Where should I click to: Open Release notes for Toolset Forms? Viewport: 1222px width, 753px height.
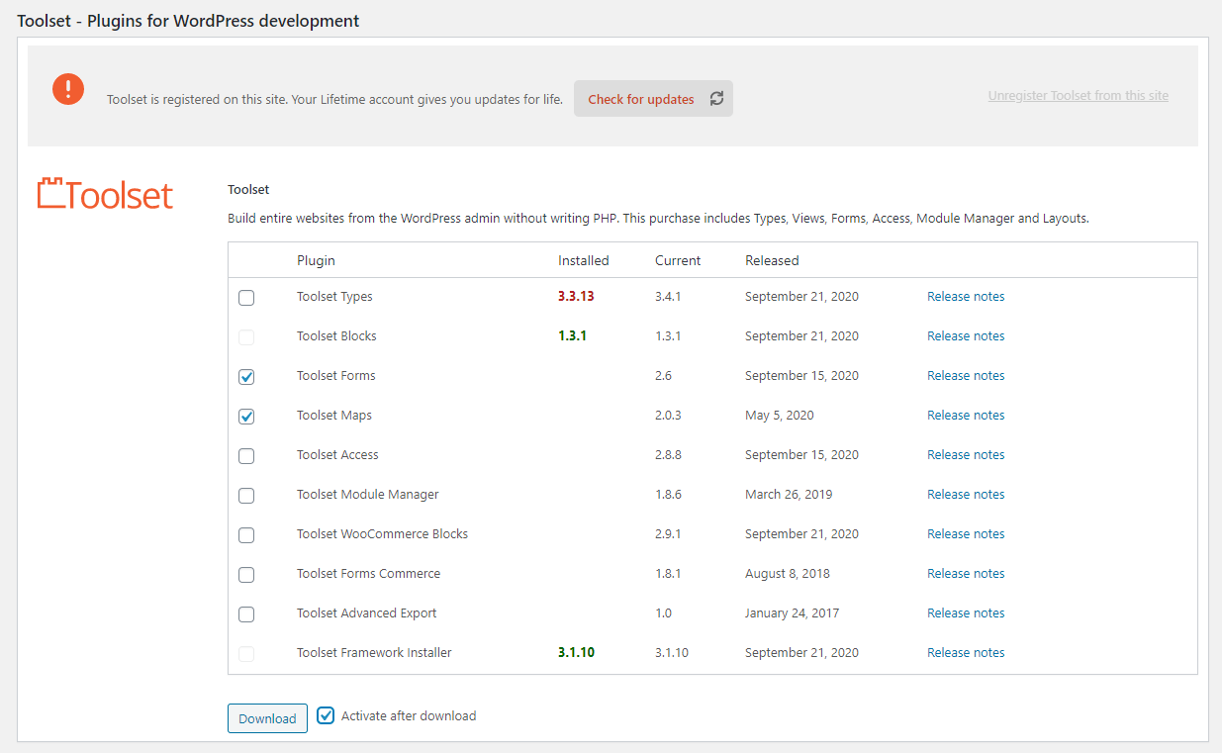point(966,376)
